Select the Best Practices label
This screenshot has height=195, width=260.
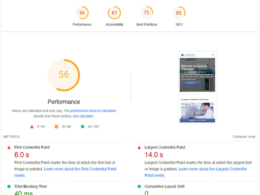(x=147, y=24)
